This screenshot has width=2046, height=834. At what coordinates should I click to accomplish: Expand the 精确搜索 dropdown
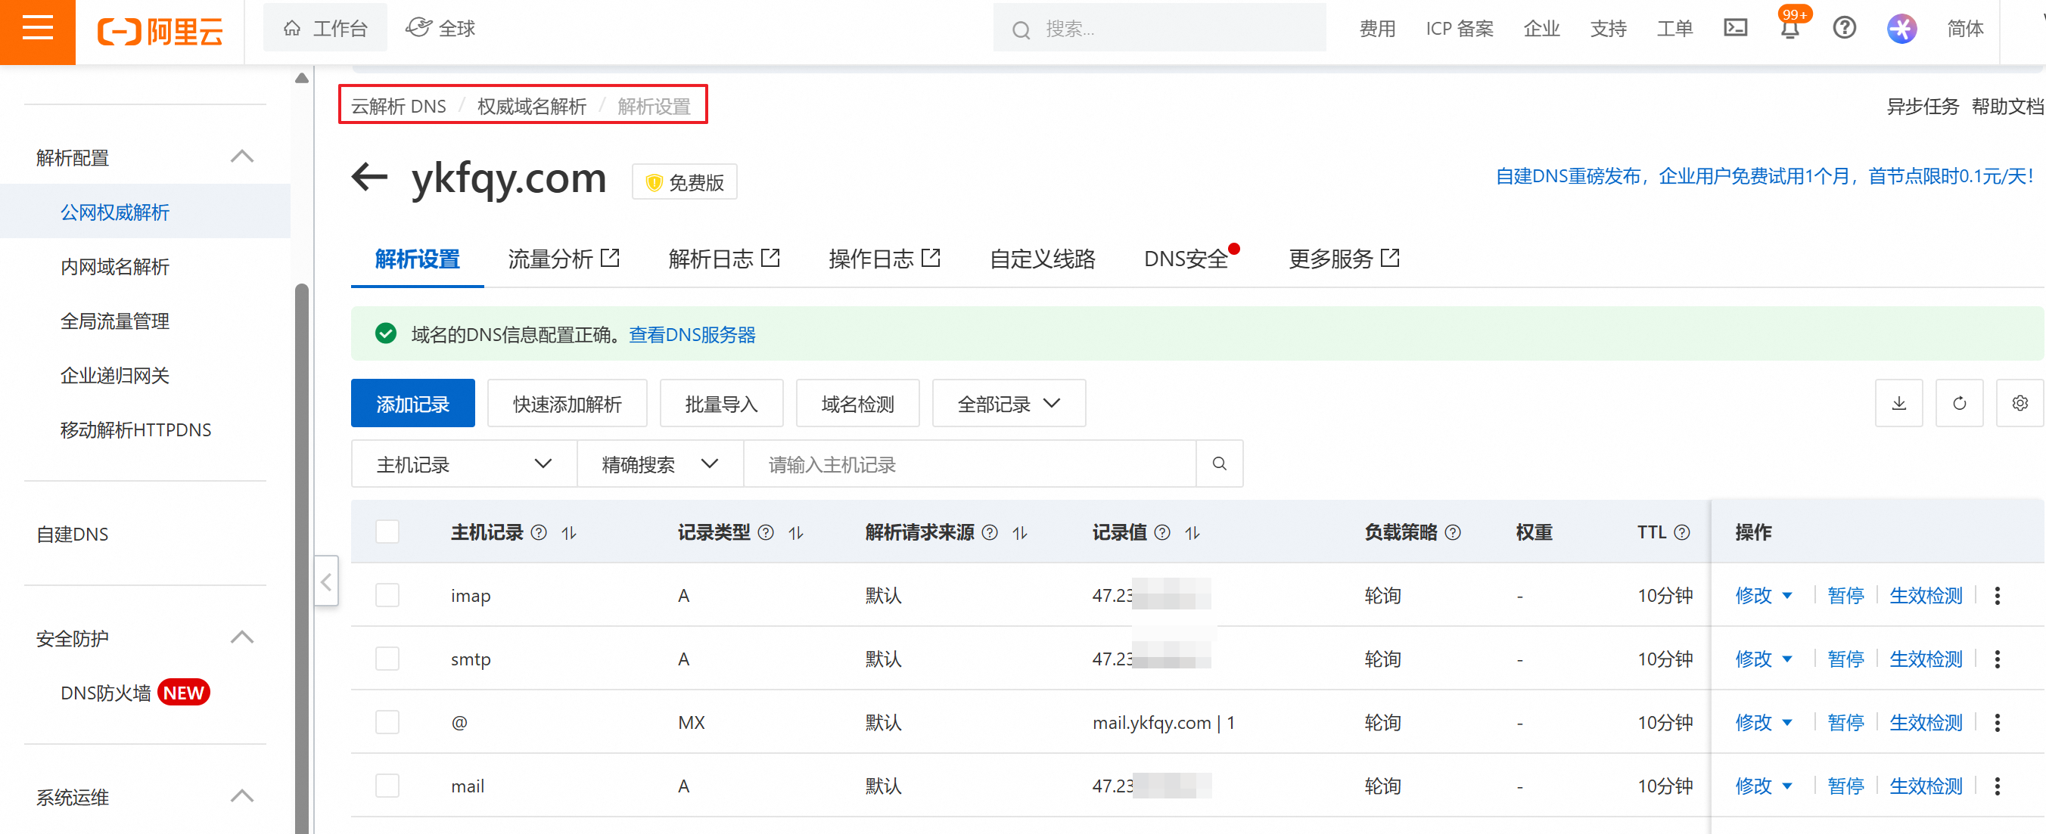point(659,464)
